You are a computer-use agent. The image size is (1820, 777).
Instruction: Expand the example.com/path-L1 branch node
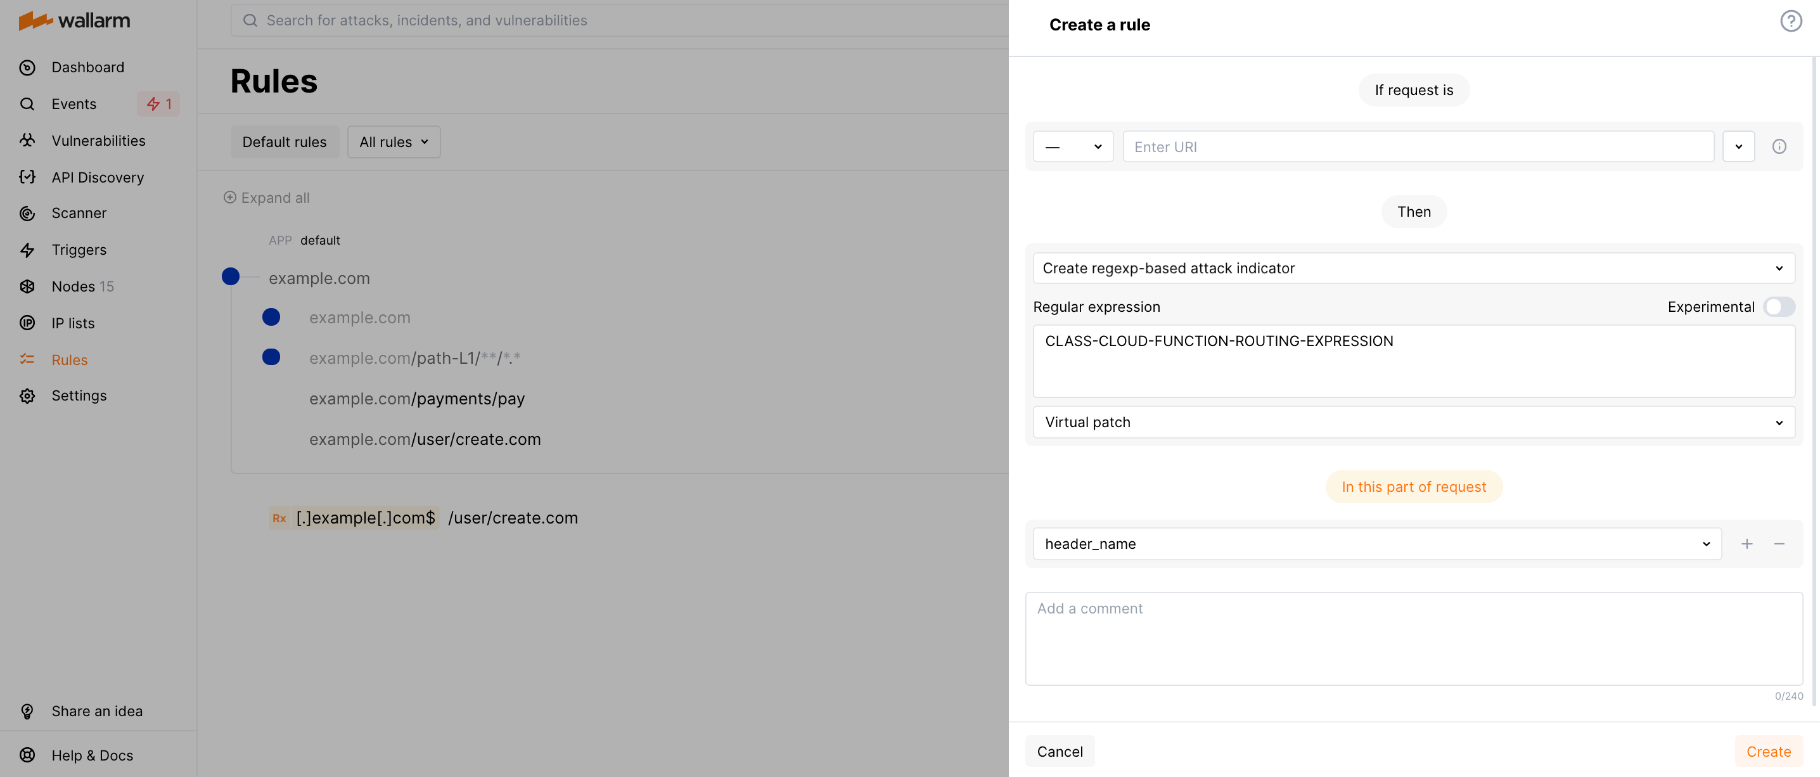click(x=271, y=357)
